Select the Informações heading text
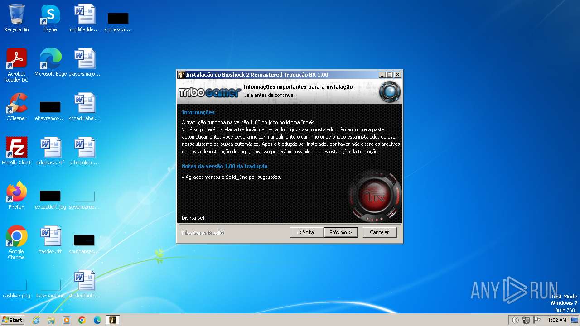 (x=198, y=112)
